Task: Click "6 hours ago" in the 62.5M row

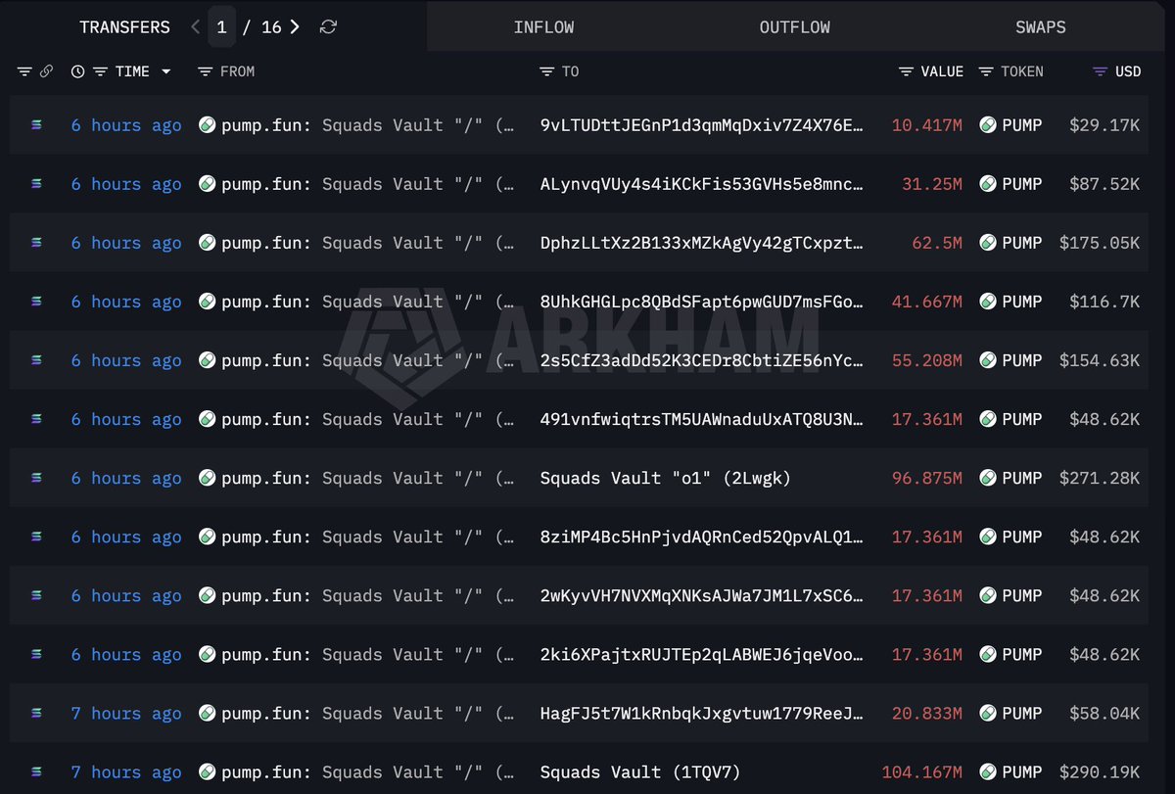Action: 126,243
